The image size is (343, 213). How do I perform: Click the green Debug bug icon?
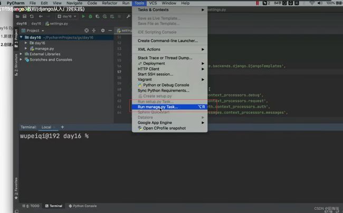click(90, 16)
